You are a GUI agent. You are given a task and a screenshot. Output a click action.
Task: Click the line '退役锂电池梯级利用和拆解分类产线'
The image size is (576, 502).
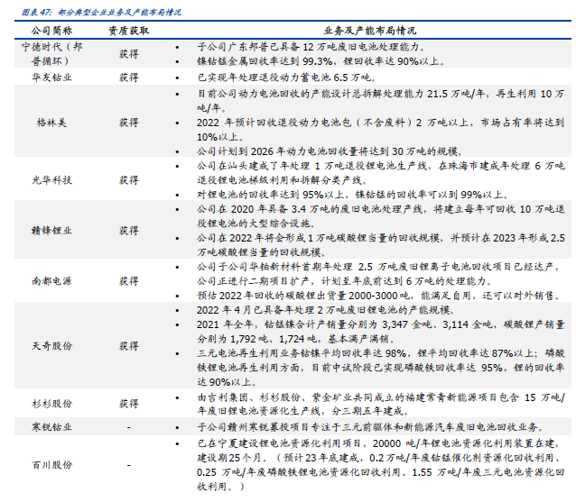(283, 180)
